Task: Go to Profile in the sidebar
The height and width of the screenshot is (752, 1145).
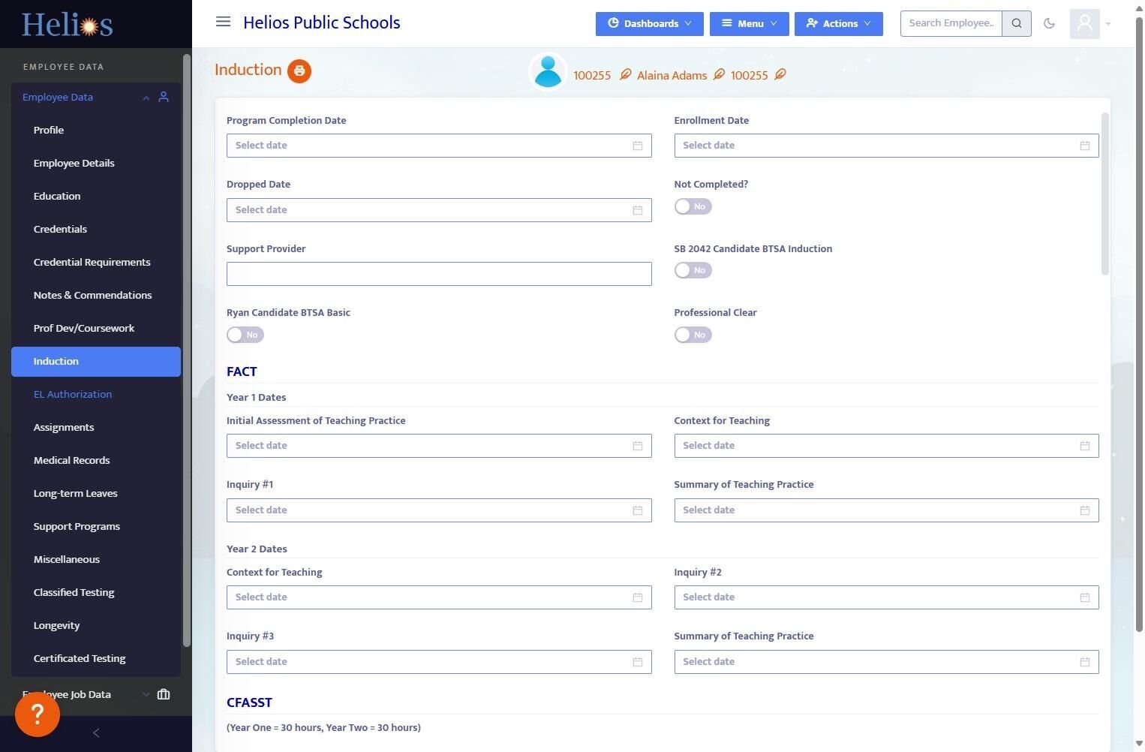Action: pyautogui.click(x=96, y=130)
